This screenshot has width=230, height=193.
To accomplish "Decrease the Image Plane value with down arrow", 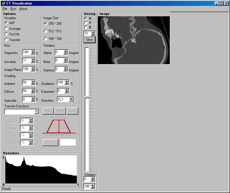I will [x=33, y=70].
